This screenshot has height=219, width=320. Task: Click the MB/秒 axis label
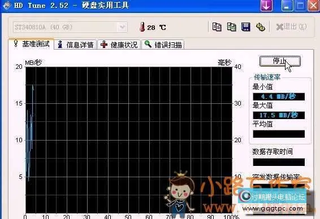tap(33, 62)
